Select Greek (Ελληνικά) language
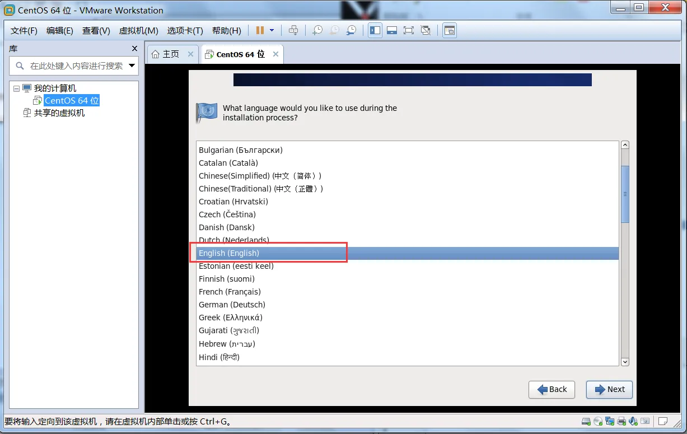Image resolution: width=687 pixels, height=434 pixels. point(408,318)
